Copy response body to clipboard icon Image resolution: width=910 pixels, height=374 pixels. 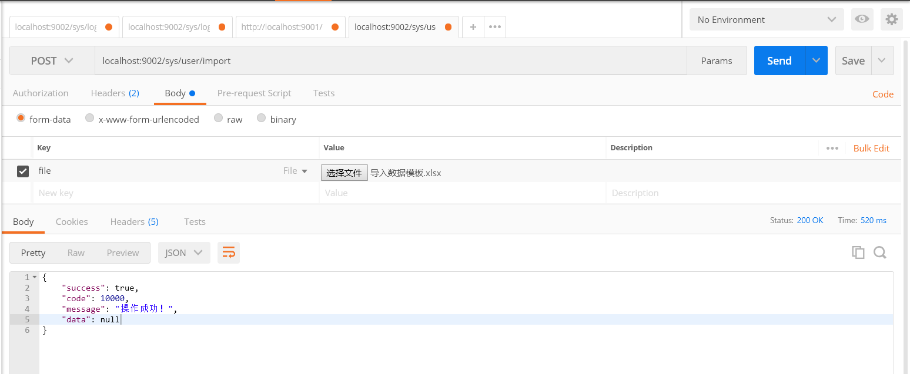[x=858, y=252]
